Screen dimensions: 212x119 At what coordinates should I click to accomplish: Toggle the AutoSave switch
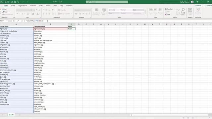pos(7,2)
